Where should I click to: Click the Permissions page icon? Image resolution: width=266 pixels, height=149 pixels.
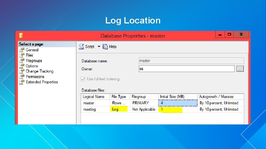tap(22, 76)
